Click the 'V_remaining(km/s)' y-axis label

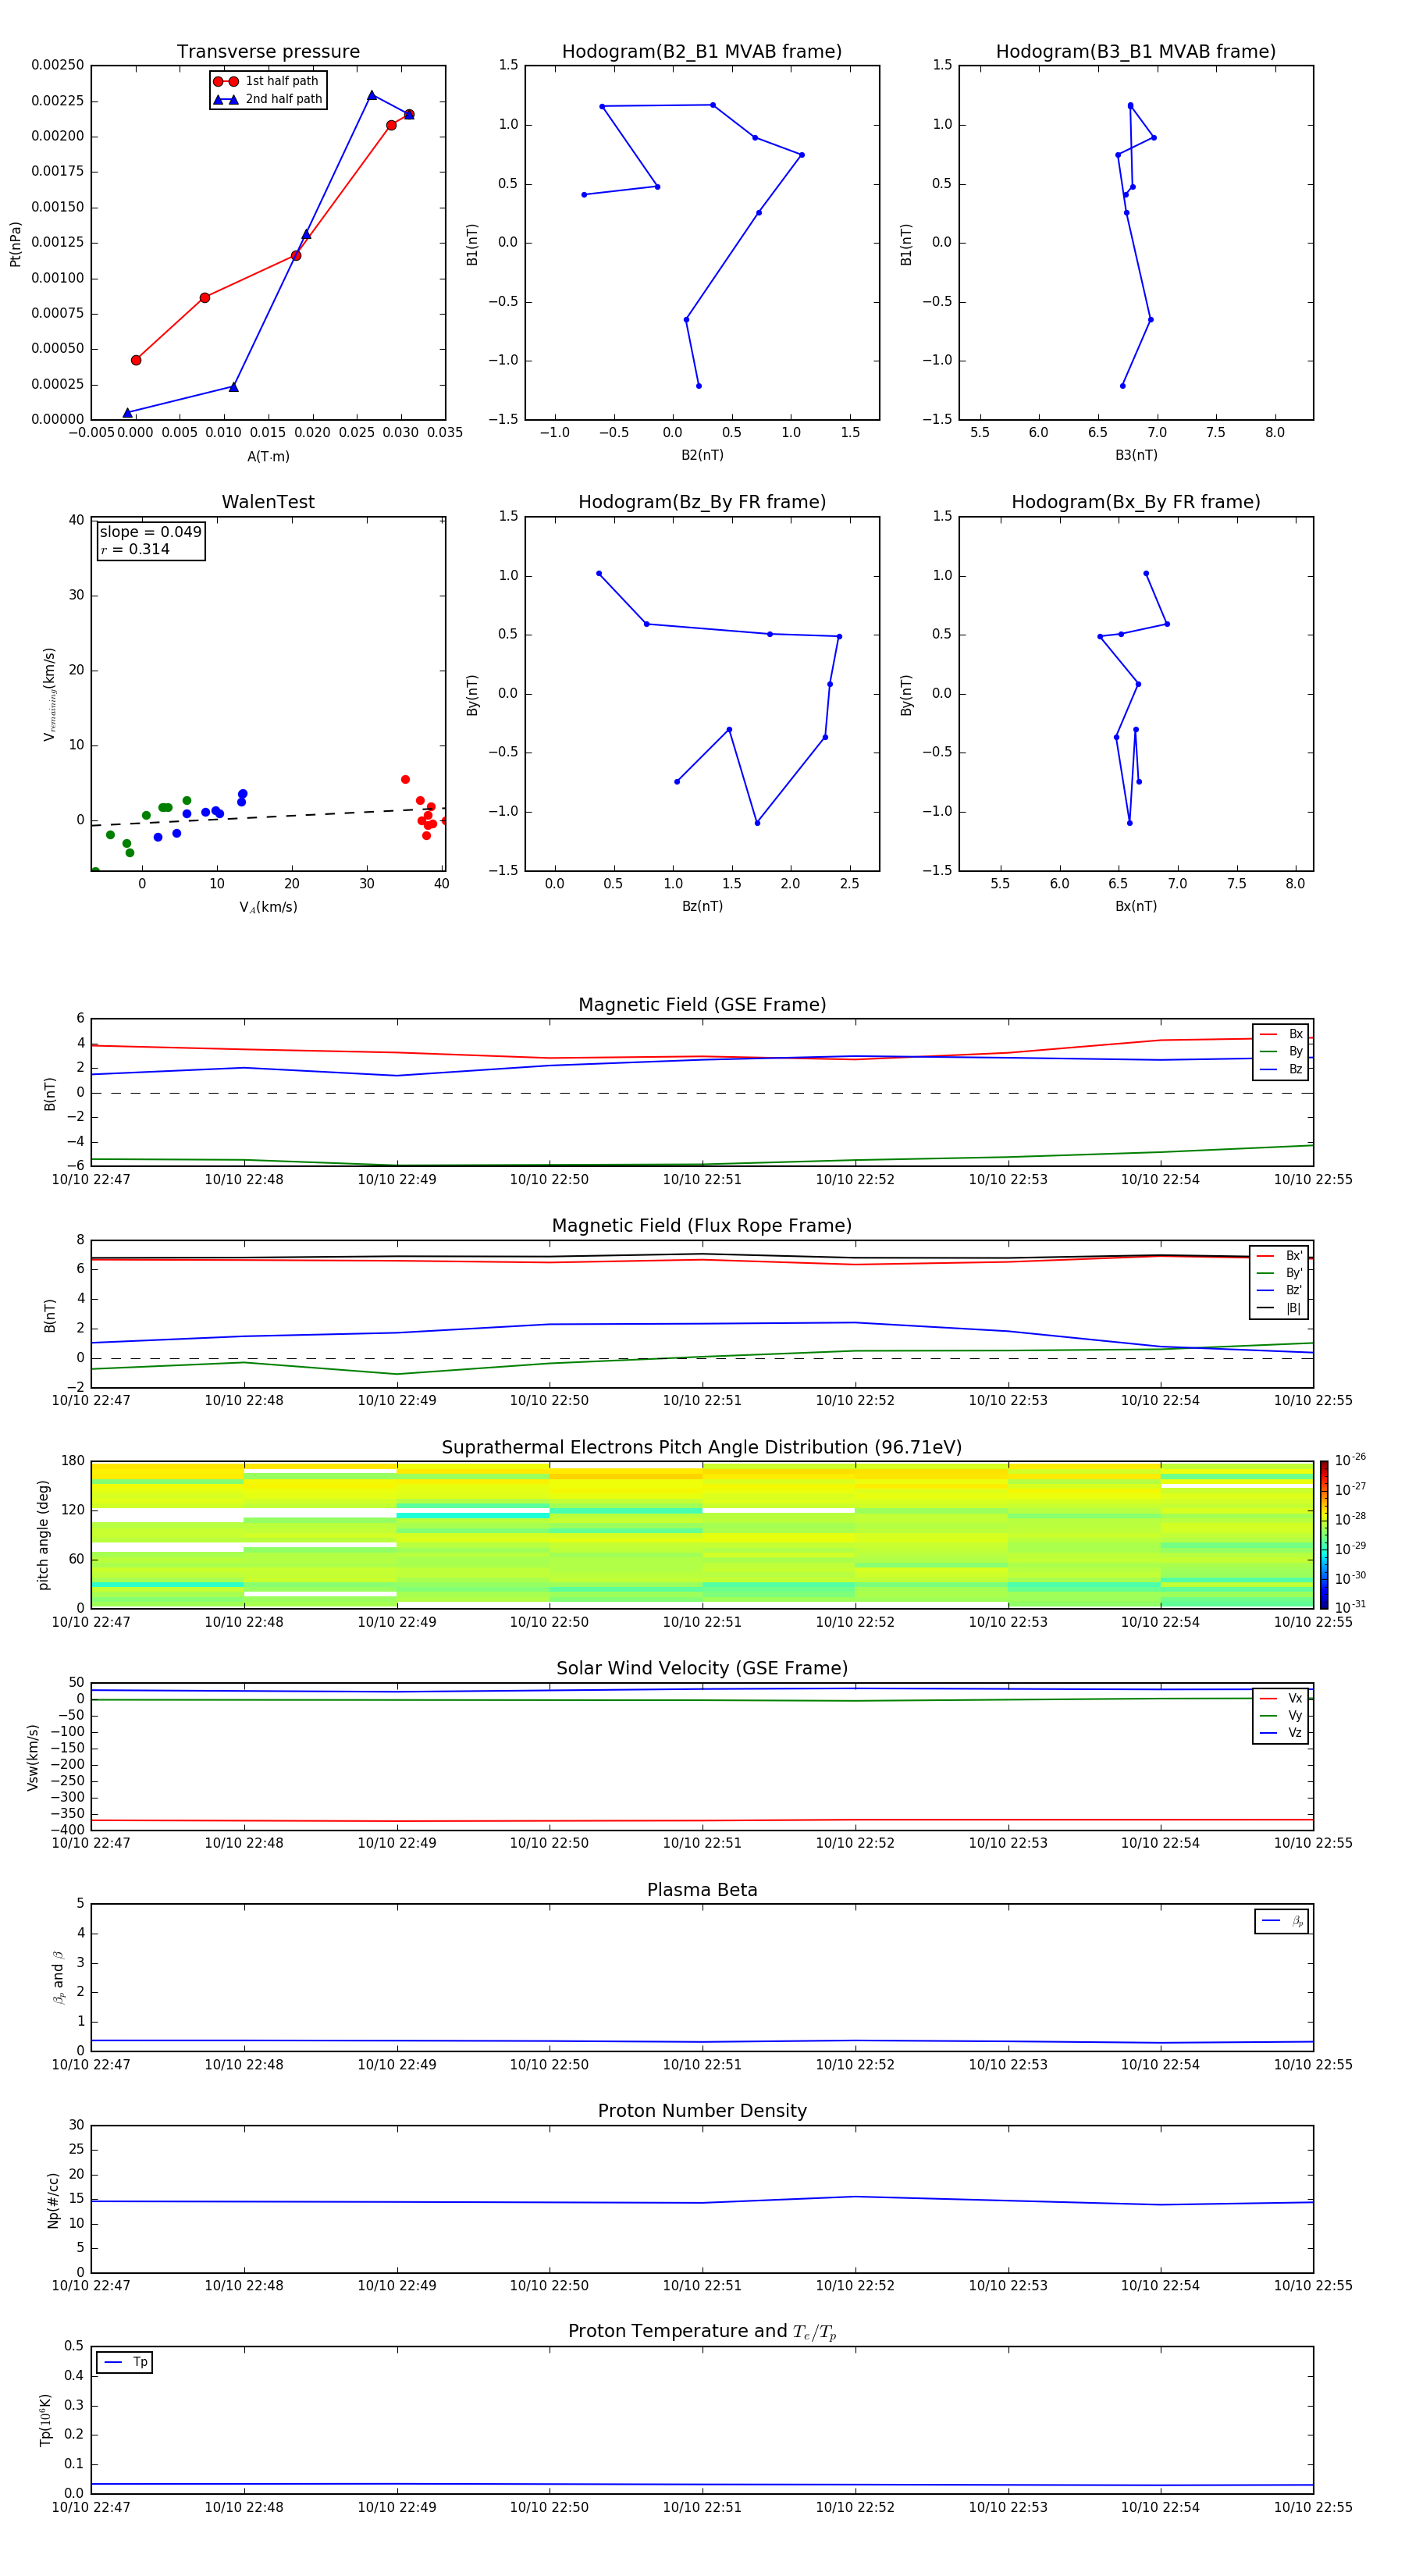pos(49,694)
